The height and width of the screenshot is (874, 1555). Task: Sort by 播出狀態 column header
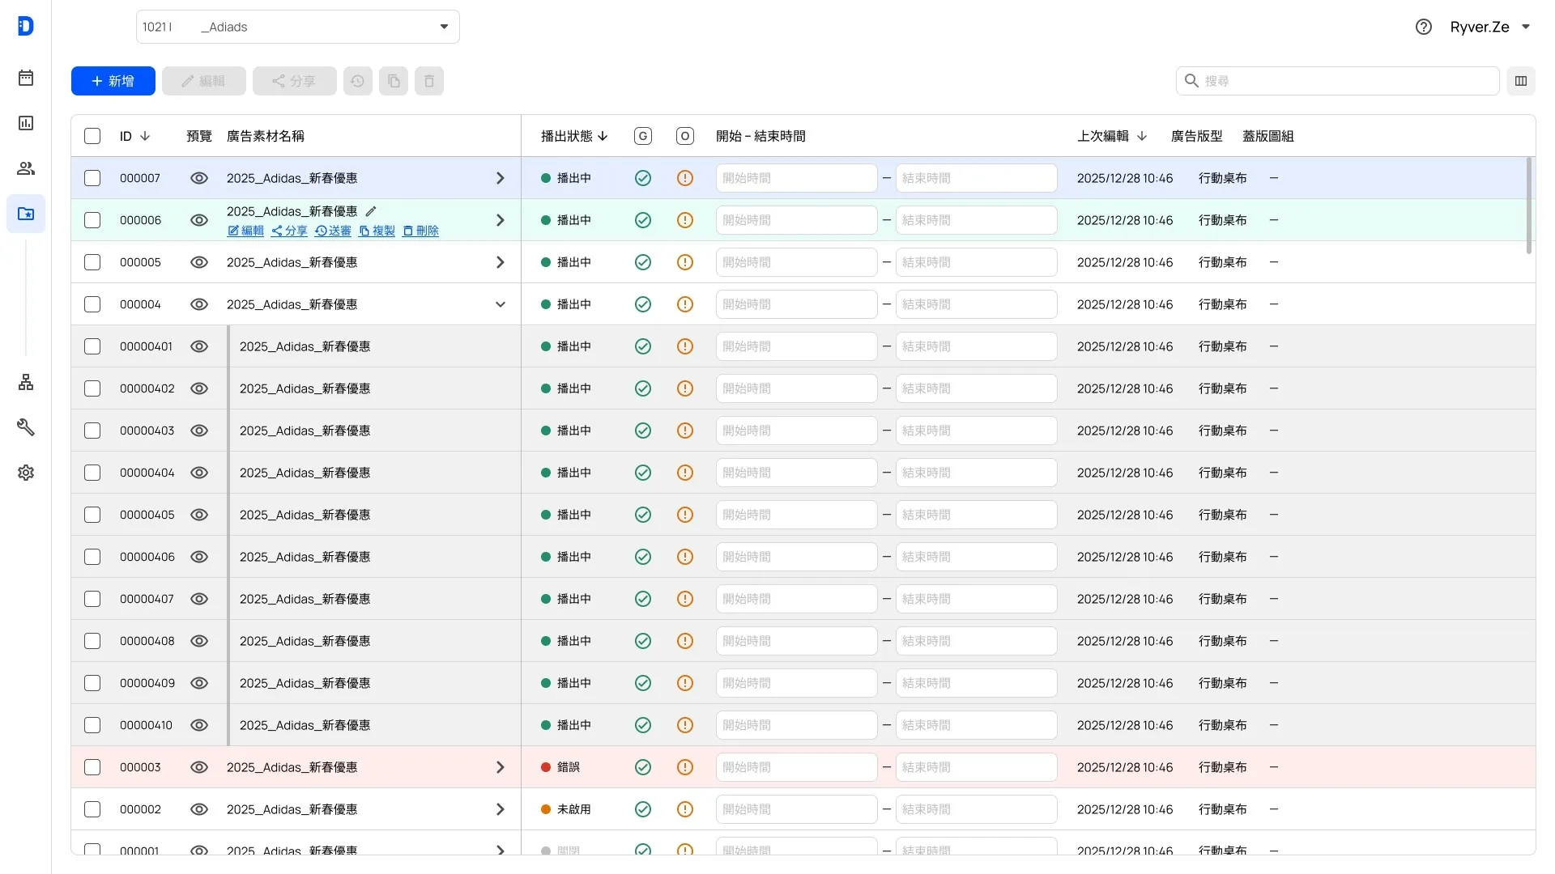574,136
